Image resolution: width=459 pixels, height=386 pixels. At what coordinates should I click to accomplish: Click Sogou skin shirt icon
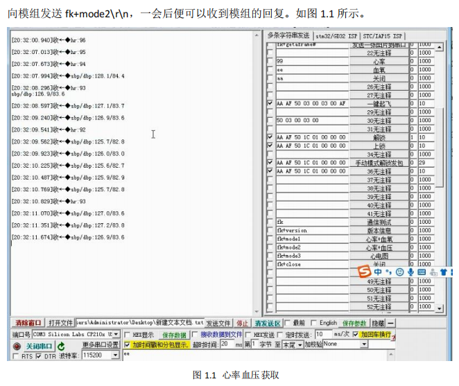coord(444,272)
